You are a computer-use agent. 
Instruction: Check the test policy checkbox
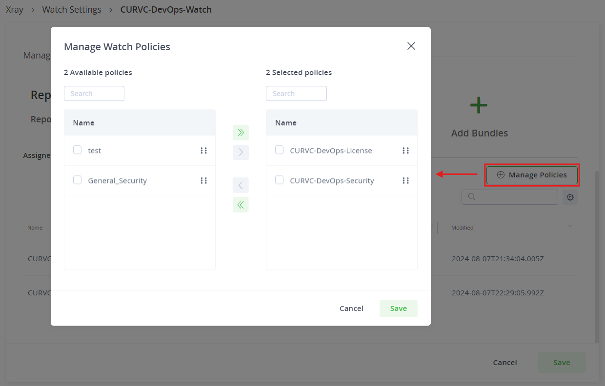[77, 150]
